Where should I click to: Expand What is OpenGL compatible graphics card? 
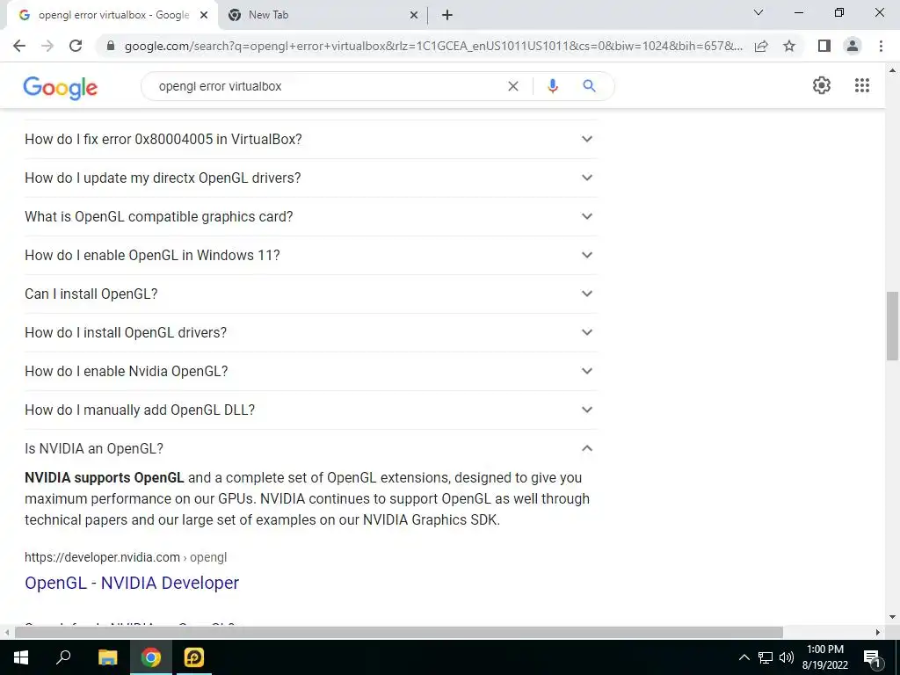[310, 216]
